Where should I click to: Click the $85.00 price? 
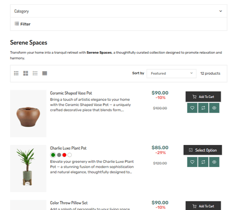point(160,148)
